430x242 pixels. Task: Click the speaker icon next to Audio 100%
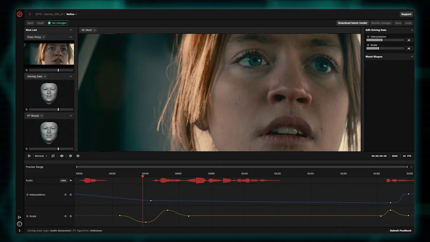click(x=71, y=180)
